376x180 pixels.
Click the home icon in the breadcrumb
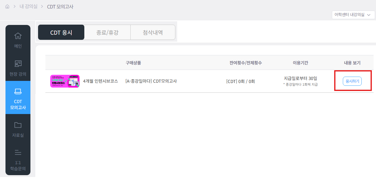click(x=7, y=6)
